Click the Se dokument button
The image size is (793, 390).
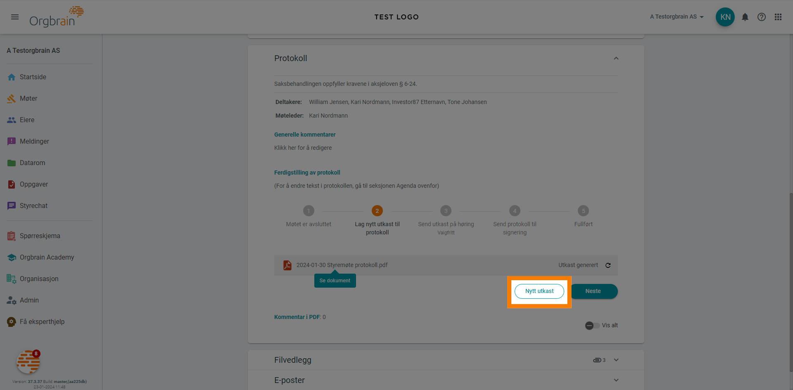click(x=335, y=281)
